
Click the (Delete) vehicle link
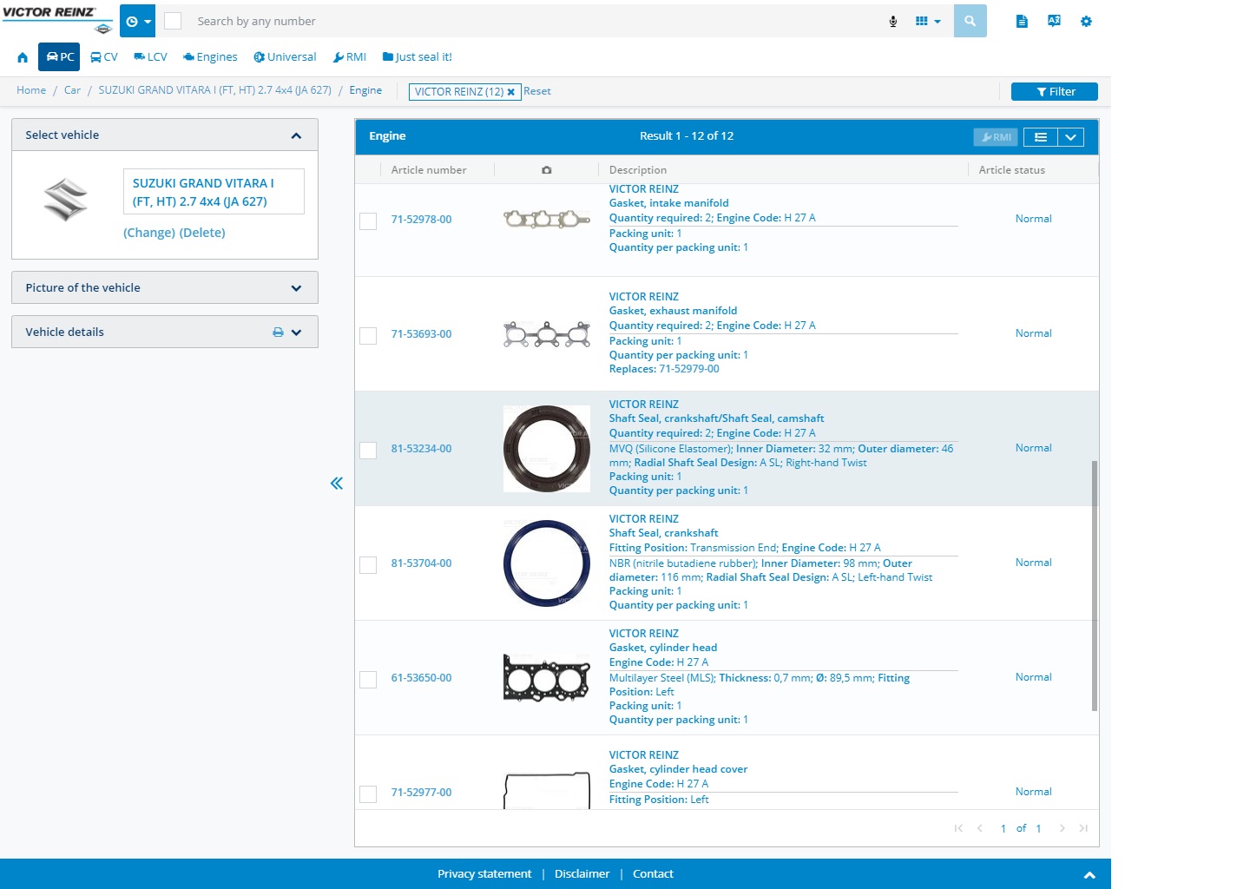pos(202,233)
